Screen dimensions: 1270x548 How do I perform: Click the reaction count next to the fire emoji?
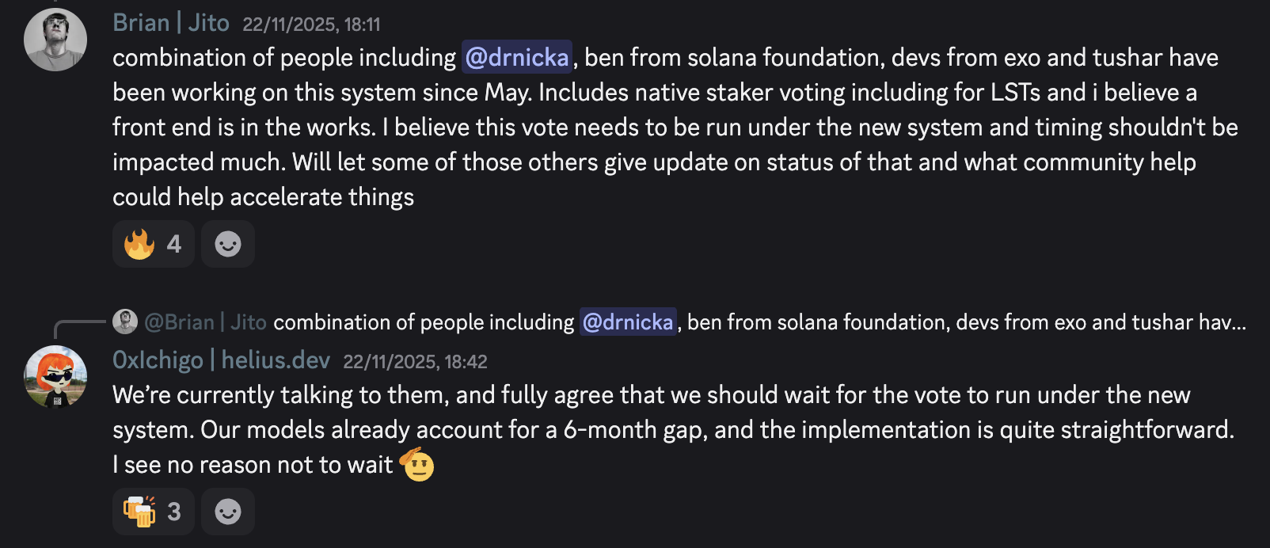tap(174, 244)
